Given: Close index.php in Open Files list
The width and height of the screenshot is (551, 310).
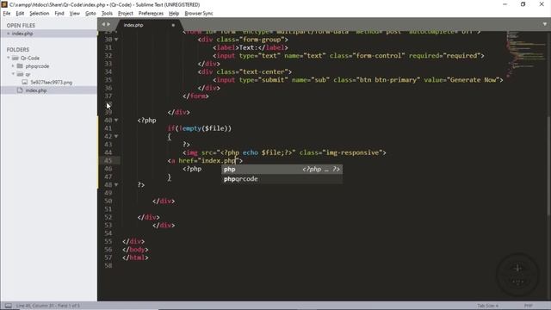Looking at the screenshot, I should coord(8,34).
